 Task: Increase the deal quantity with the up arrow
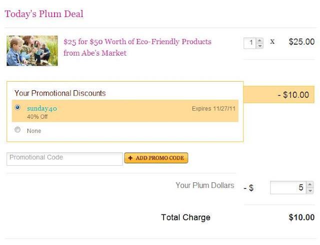click(x=259, y=41)
